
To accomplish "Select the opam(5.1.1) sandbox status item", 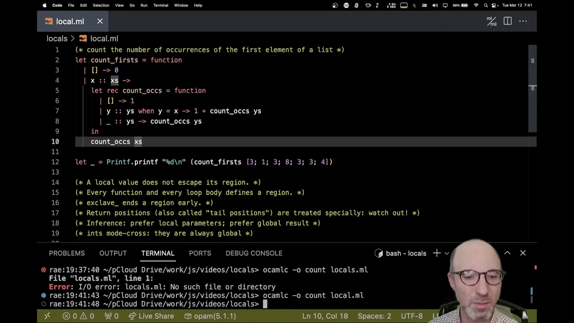I will (x=210, y=316).
